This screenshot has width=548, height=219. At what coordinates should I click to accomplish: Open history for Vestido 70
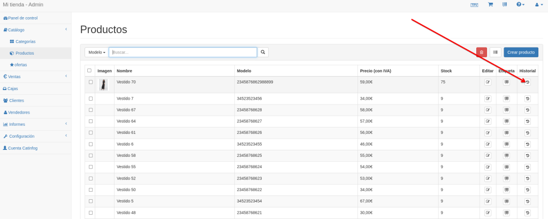[527, 82]
